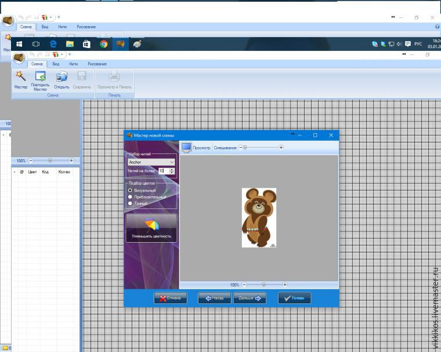
Task: Click the Назад back button
Action: pyautogui.click(x=214, y=298)
